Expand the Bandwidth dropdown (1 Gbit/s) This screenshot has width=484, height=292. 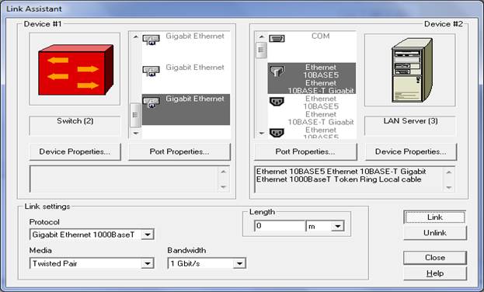239,263
